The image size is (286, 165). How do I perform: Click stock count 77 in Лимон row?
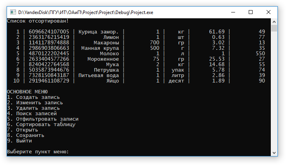tap(262, 37)
